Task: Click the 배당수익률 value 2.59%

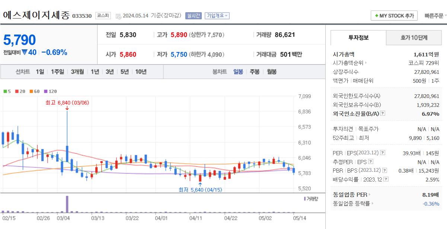Action: click(432, 179)
